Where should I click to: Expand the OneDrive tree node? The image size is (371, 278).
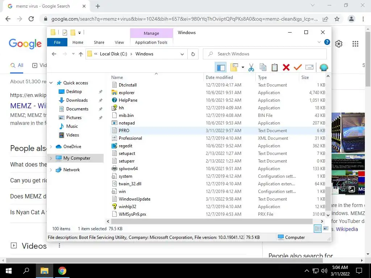point(51,147)
